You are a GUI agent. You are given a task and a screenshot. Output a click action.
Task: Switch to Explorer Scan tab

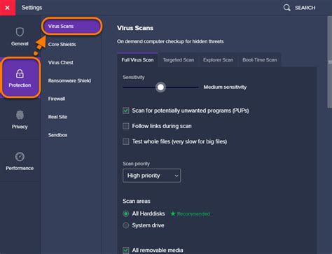(x=218, y=60)
